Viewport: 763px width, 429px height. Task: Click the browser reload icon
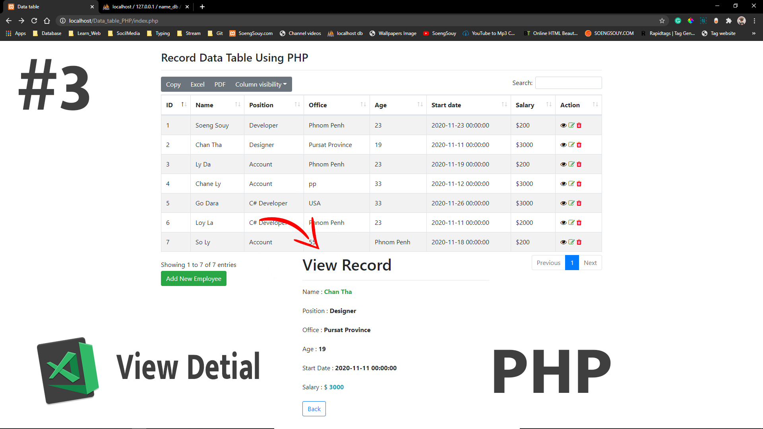(34, 21)
